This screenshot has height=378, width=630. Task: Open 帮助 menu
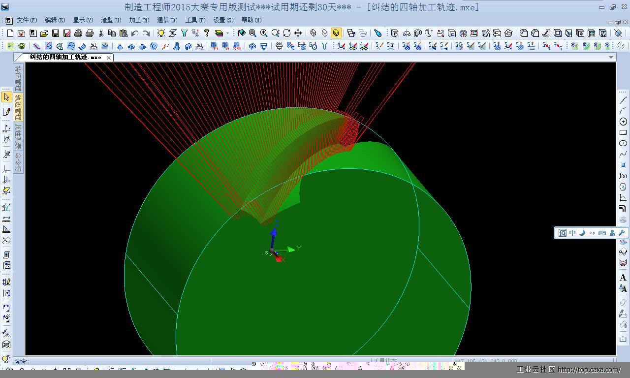[251, 20]
